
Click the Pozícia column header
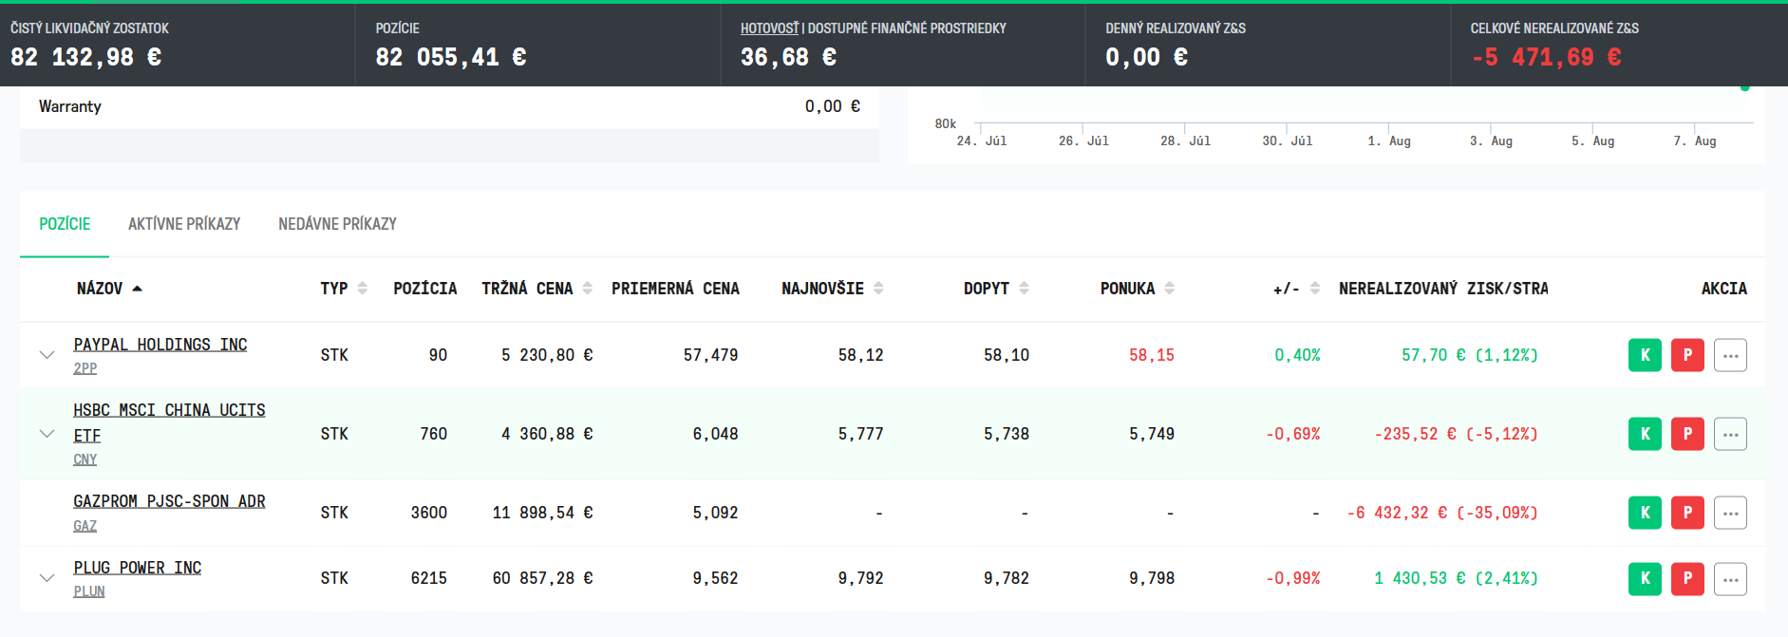point(425,289)
